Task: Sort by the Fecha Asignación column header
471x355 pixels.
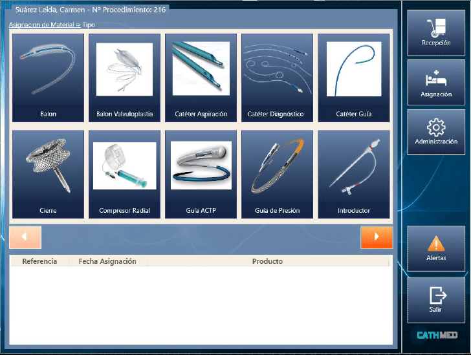Action: point(107,261)
